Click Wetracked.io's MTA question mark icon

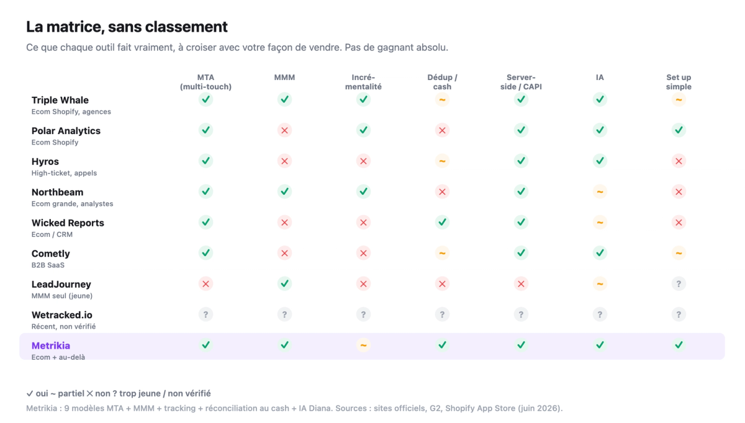[x=205, y=314]
